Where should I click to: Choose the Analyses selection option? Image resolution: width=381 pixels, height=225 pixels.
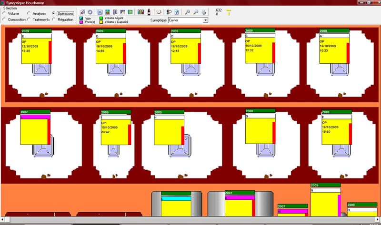(x=30, y=14)
